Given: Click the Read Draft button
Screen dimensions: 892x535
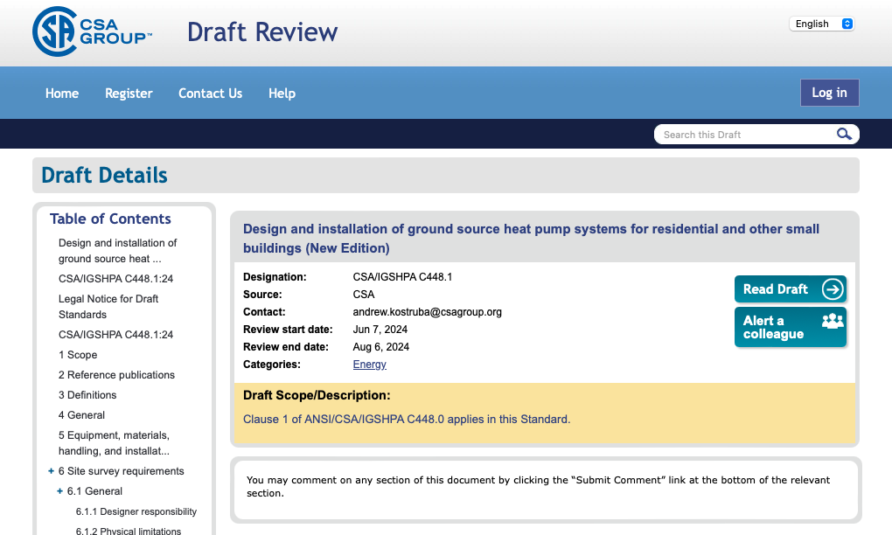Looking at the screenshot, I should [791, 289].
